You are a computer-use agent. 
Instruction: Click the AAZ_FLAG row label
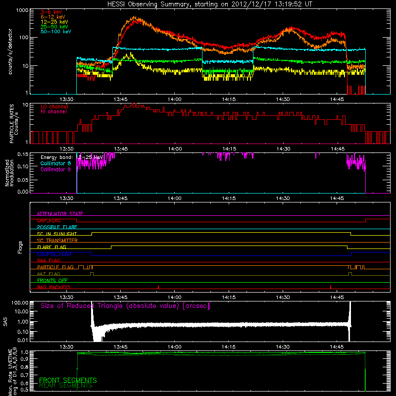(49, 274)
